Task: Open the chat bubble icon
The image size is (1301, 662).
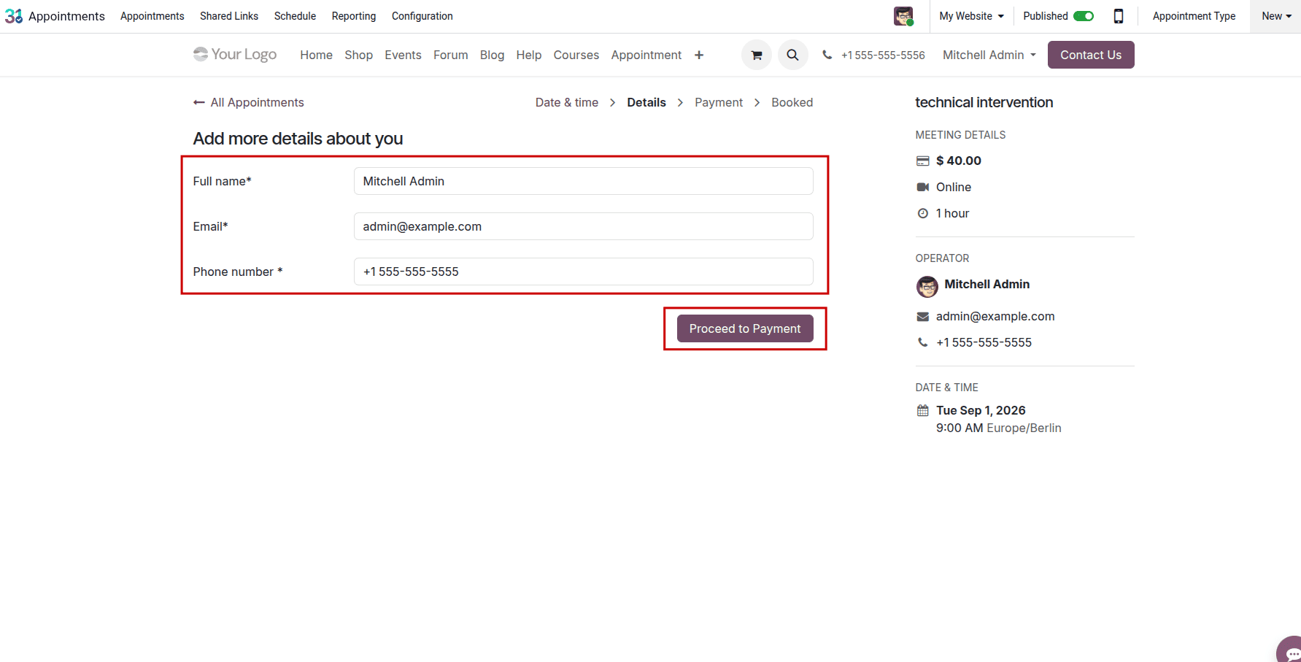Action: [1291, 652]
